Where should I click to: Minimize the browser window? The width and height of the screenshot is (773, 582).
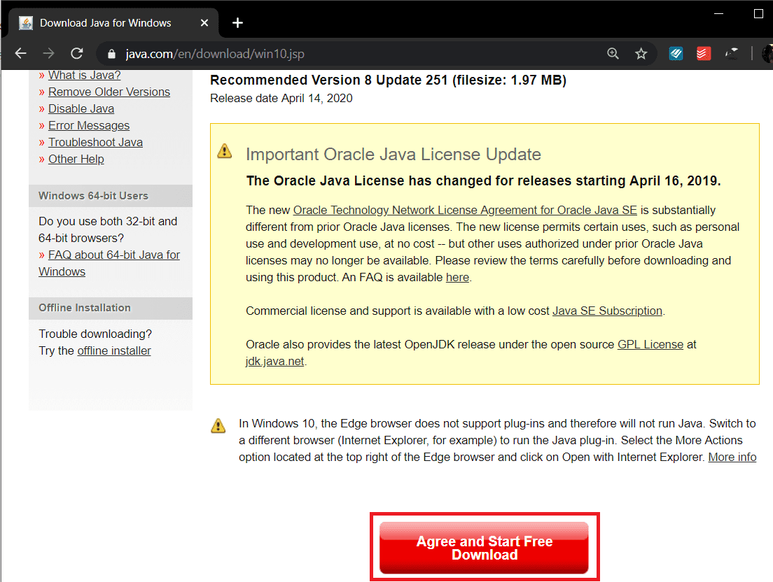point(719,14)
